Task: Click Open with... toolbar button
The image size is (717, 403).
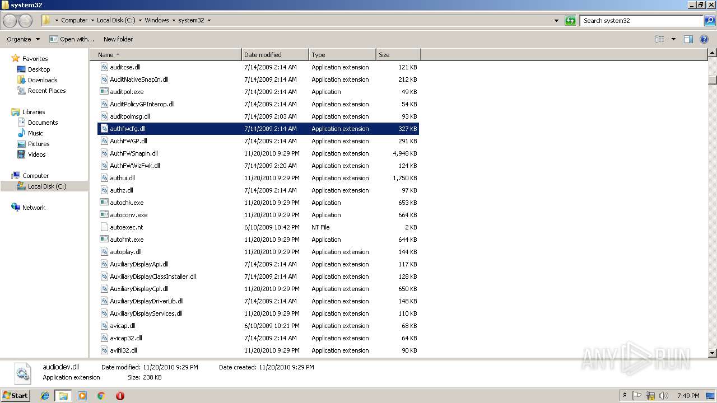Action: [x=72, y=39]
